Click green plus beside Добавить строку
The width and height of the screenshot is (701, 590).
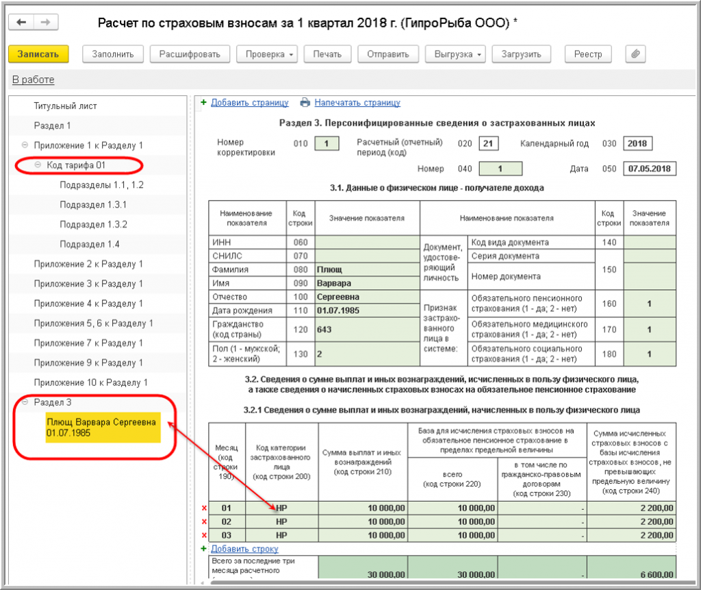pyautogui.click(x=204, y=548)
